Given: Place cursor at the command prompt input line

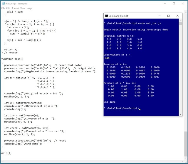Looking at the screenshot, I should pyautogui.click(x=140, y=109).
